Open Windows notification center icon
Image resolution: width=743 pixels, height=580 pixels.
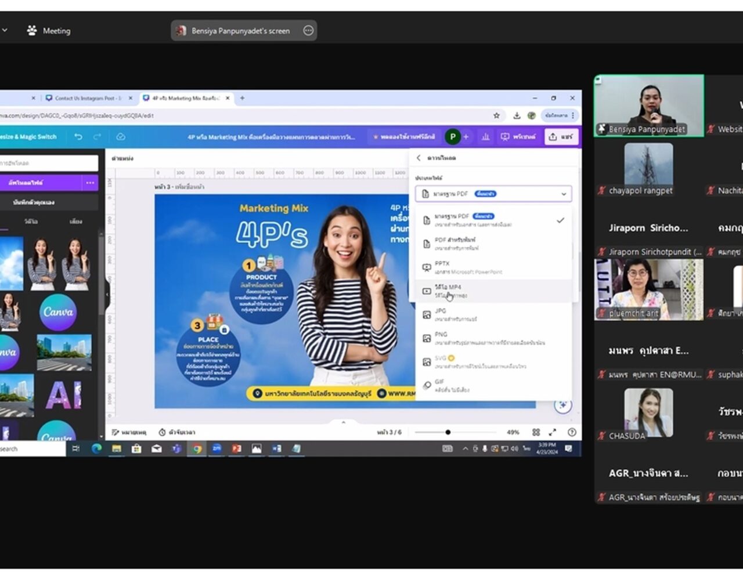(x=569, y=448)
